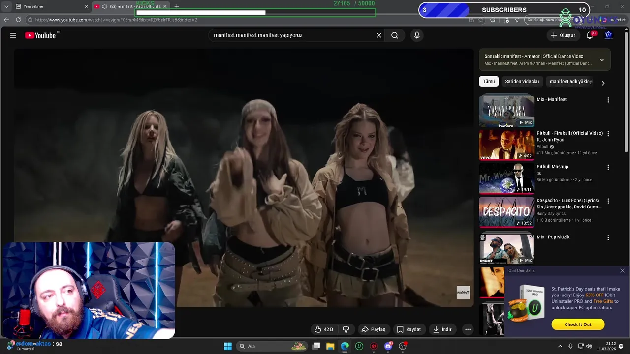This screenshot has width=630, height=354.
Task: Start voice search with microphone icon
Action: [x=417, y=35]
